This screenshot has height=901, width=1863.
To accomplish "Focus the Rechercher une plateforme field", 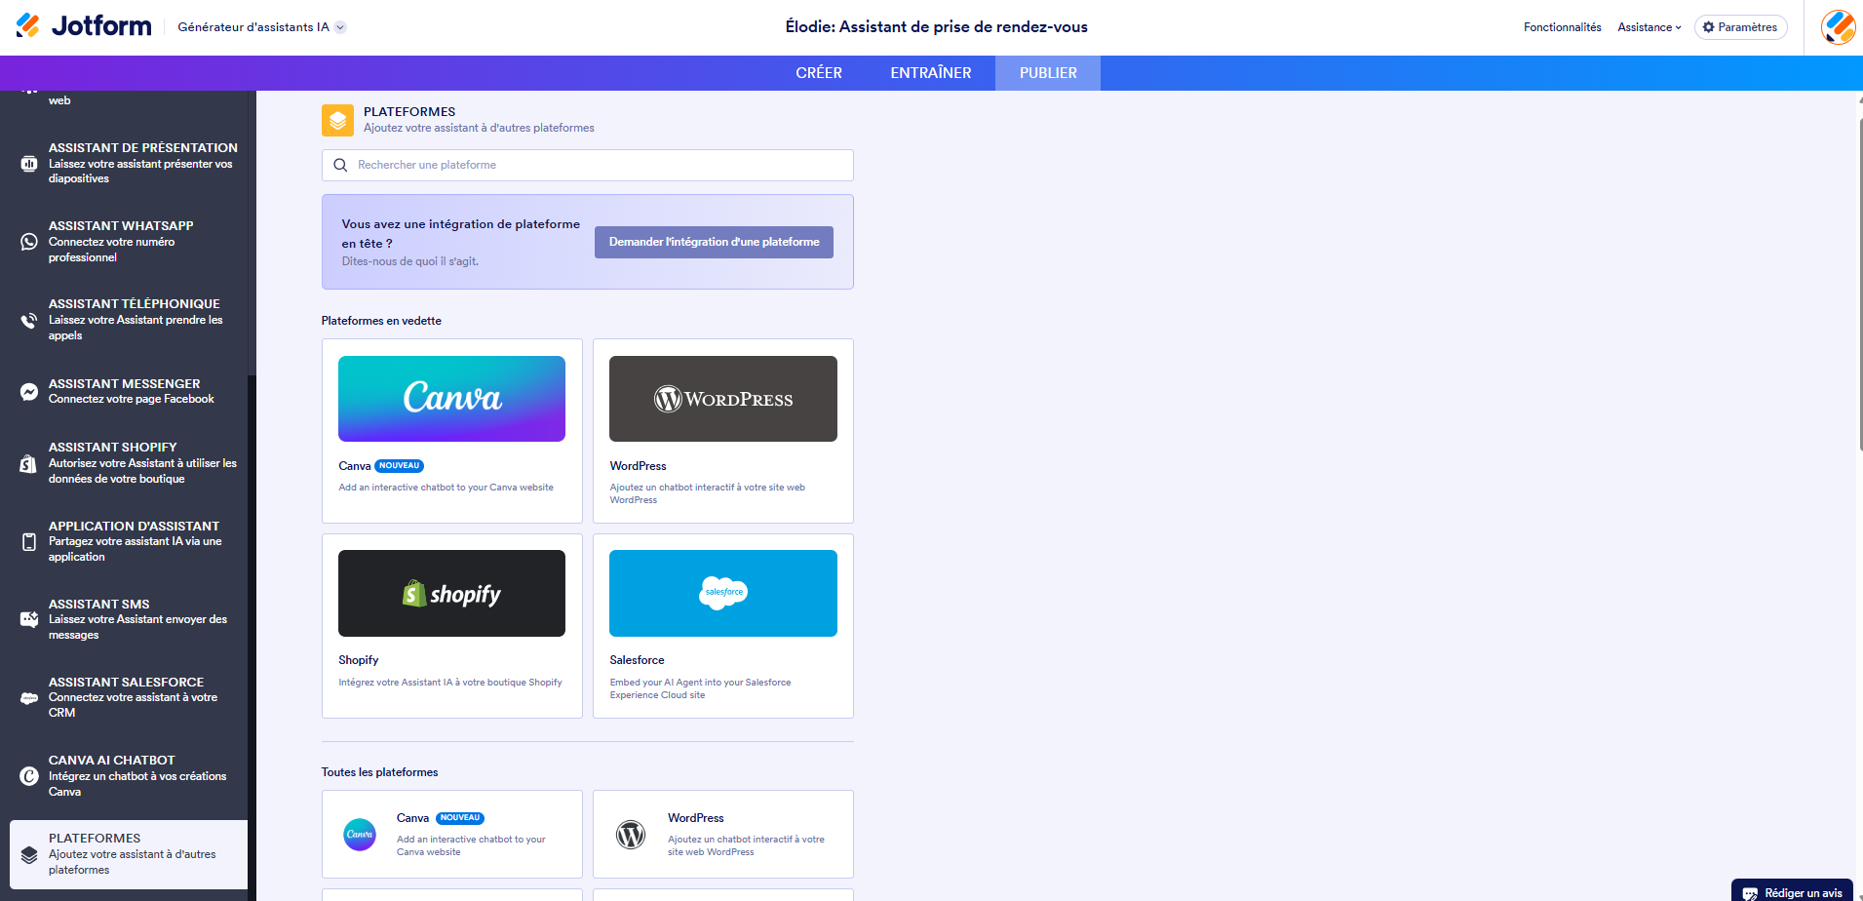I will tap(588, 165).
